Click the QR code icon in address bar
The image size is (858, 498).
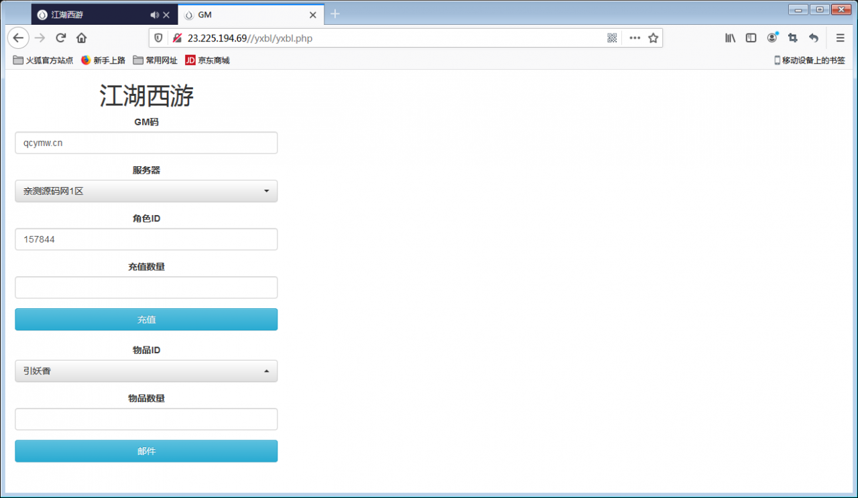(612, 38)
